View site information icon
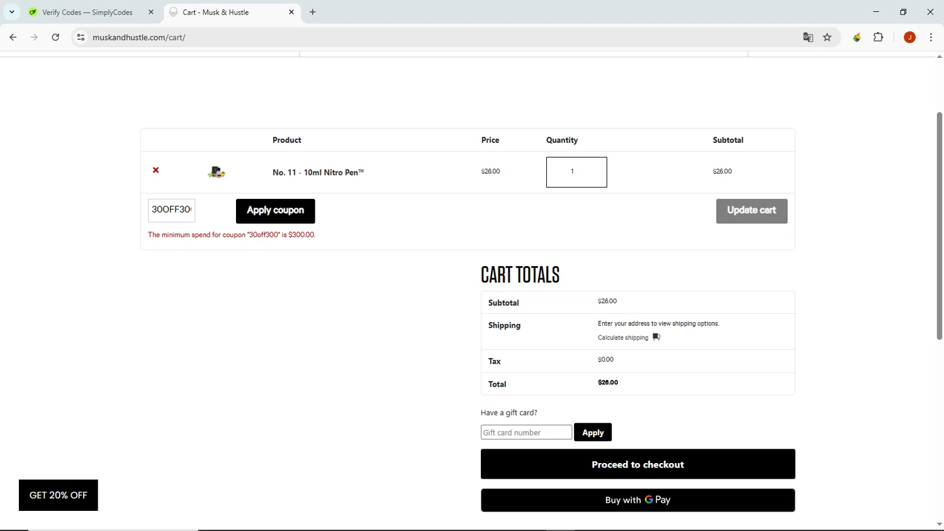The width and height of the screenshot is (944, 531). (x=81, y=37)
